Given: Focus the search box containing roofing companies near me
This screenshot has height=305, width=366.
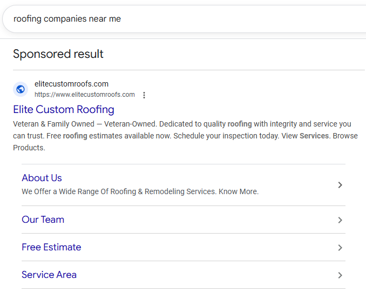Looking at the screenshot, I should (162, 19).
